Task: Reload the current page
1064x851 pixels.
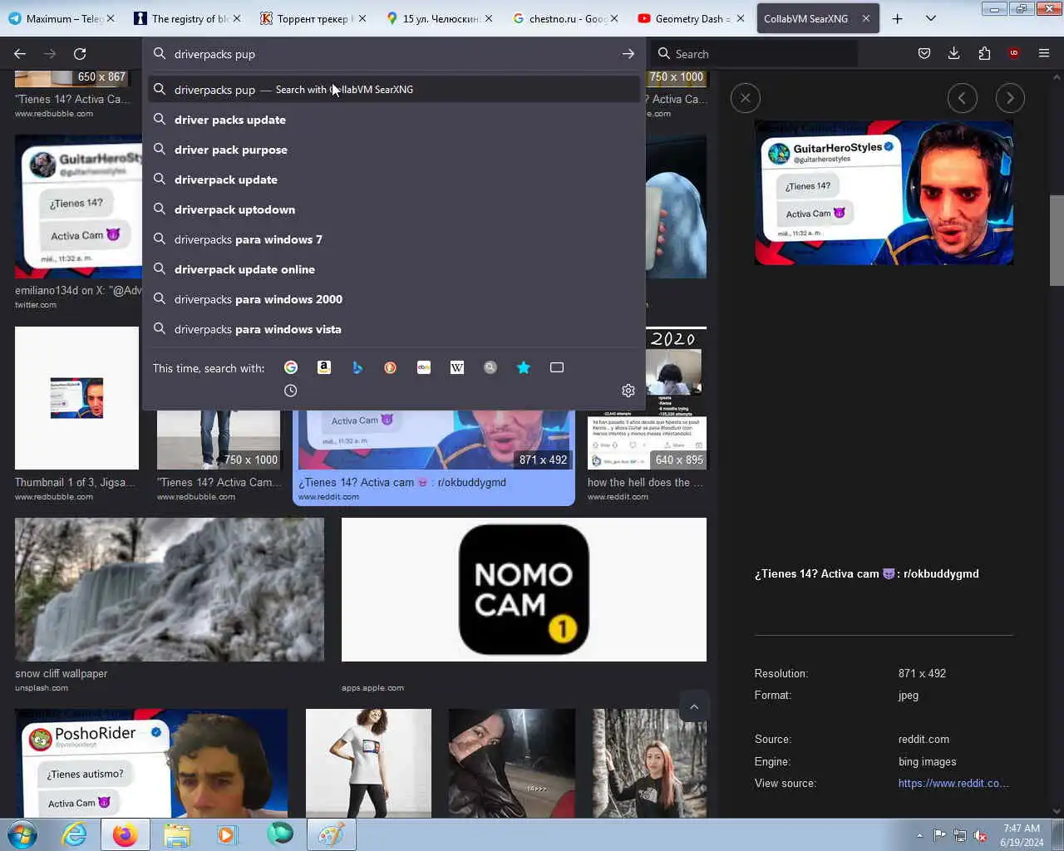Action: 80,54
